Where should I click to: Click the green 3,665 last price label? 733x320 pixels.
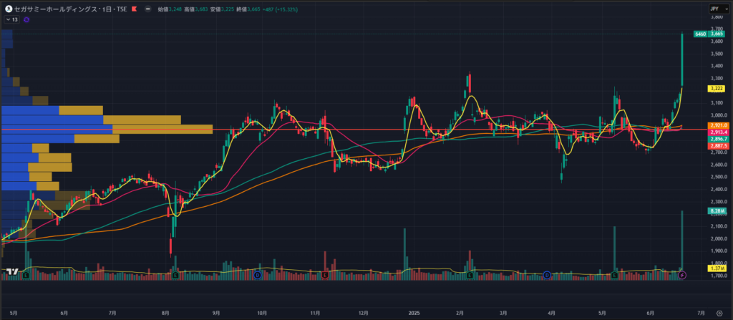pos(717,34)
